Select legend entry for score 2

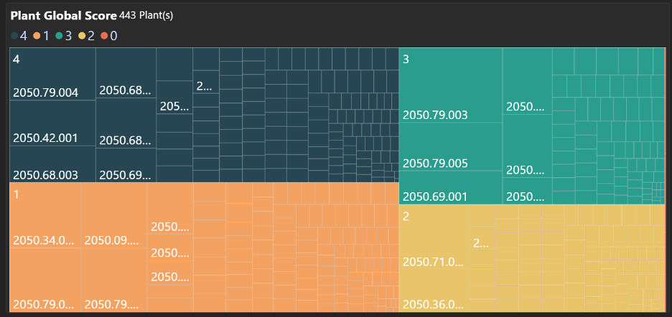point(86,36)
